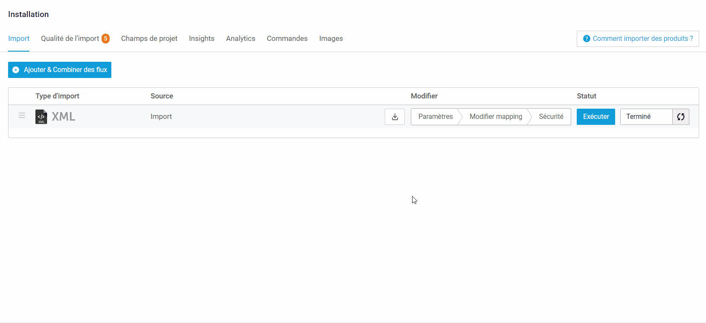The width and height of the screenshot is (706, 323).
Task: Click the XML file type icon
Action: point(41,117)
